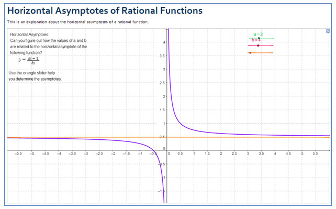Viewport: 336px width, 209px height.
Task: Click the x-axis tick label 1.5
Action: click(x=207, y=153)
